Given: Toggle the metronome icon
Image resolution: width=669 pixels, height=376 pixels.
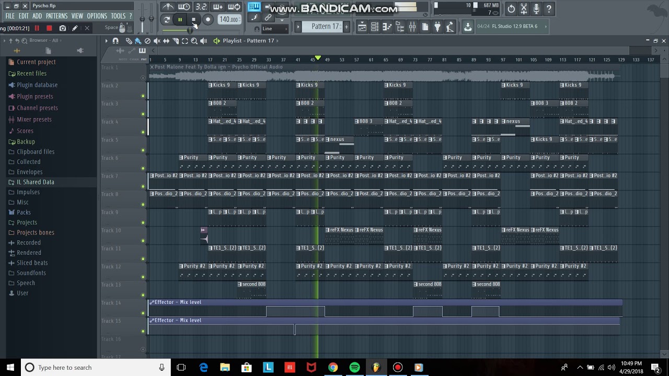Looking at the screenshot, I should coord(168,7).
